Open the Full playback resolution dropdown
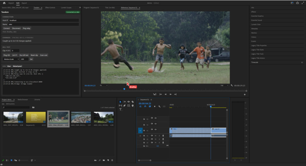The height and width of the screenshot is (166, 306). coord(224,85)
